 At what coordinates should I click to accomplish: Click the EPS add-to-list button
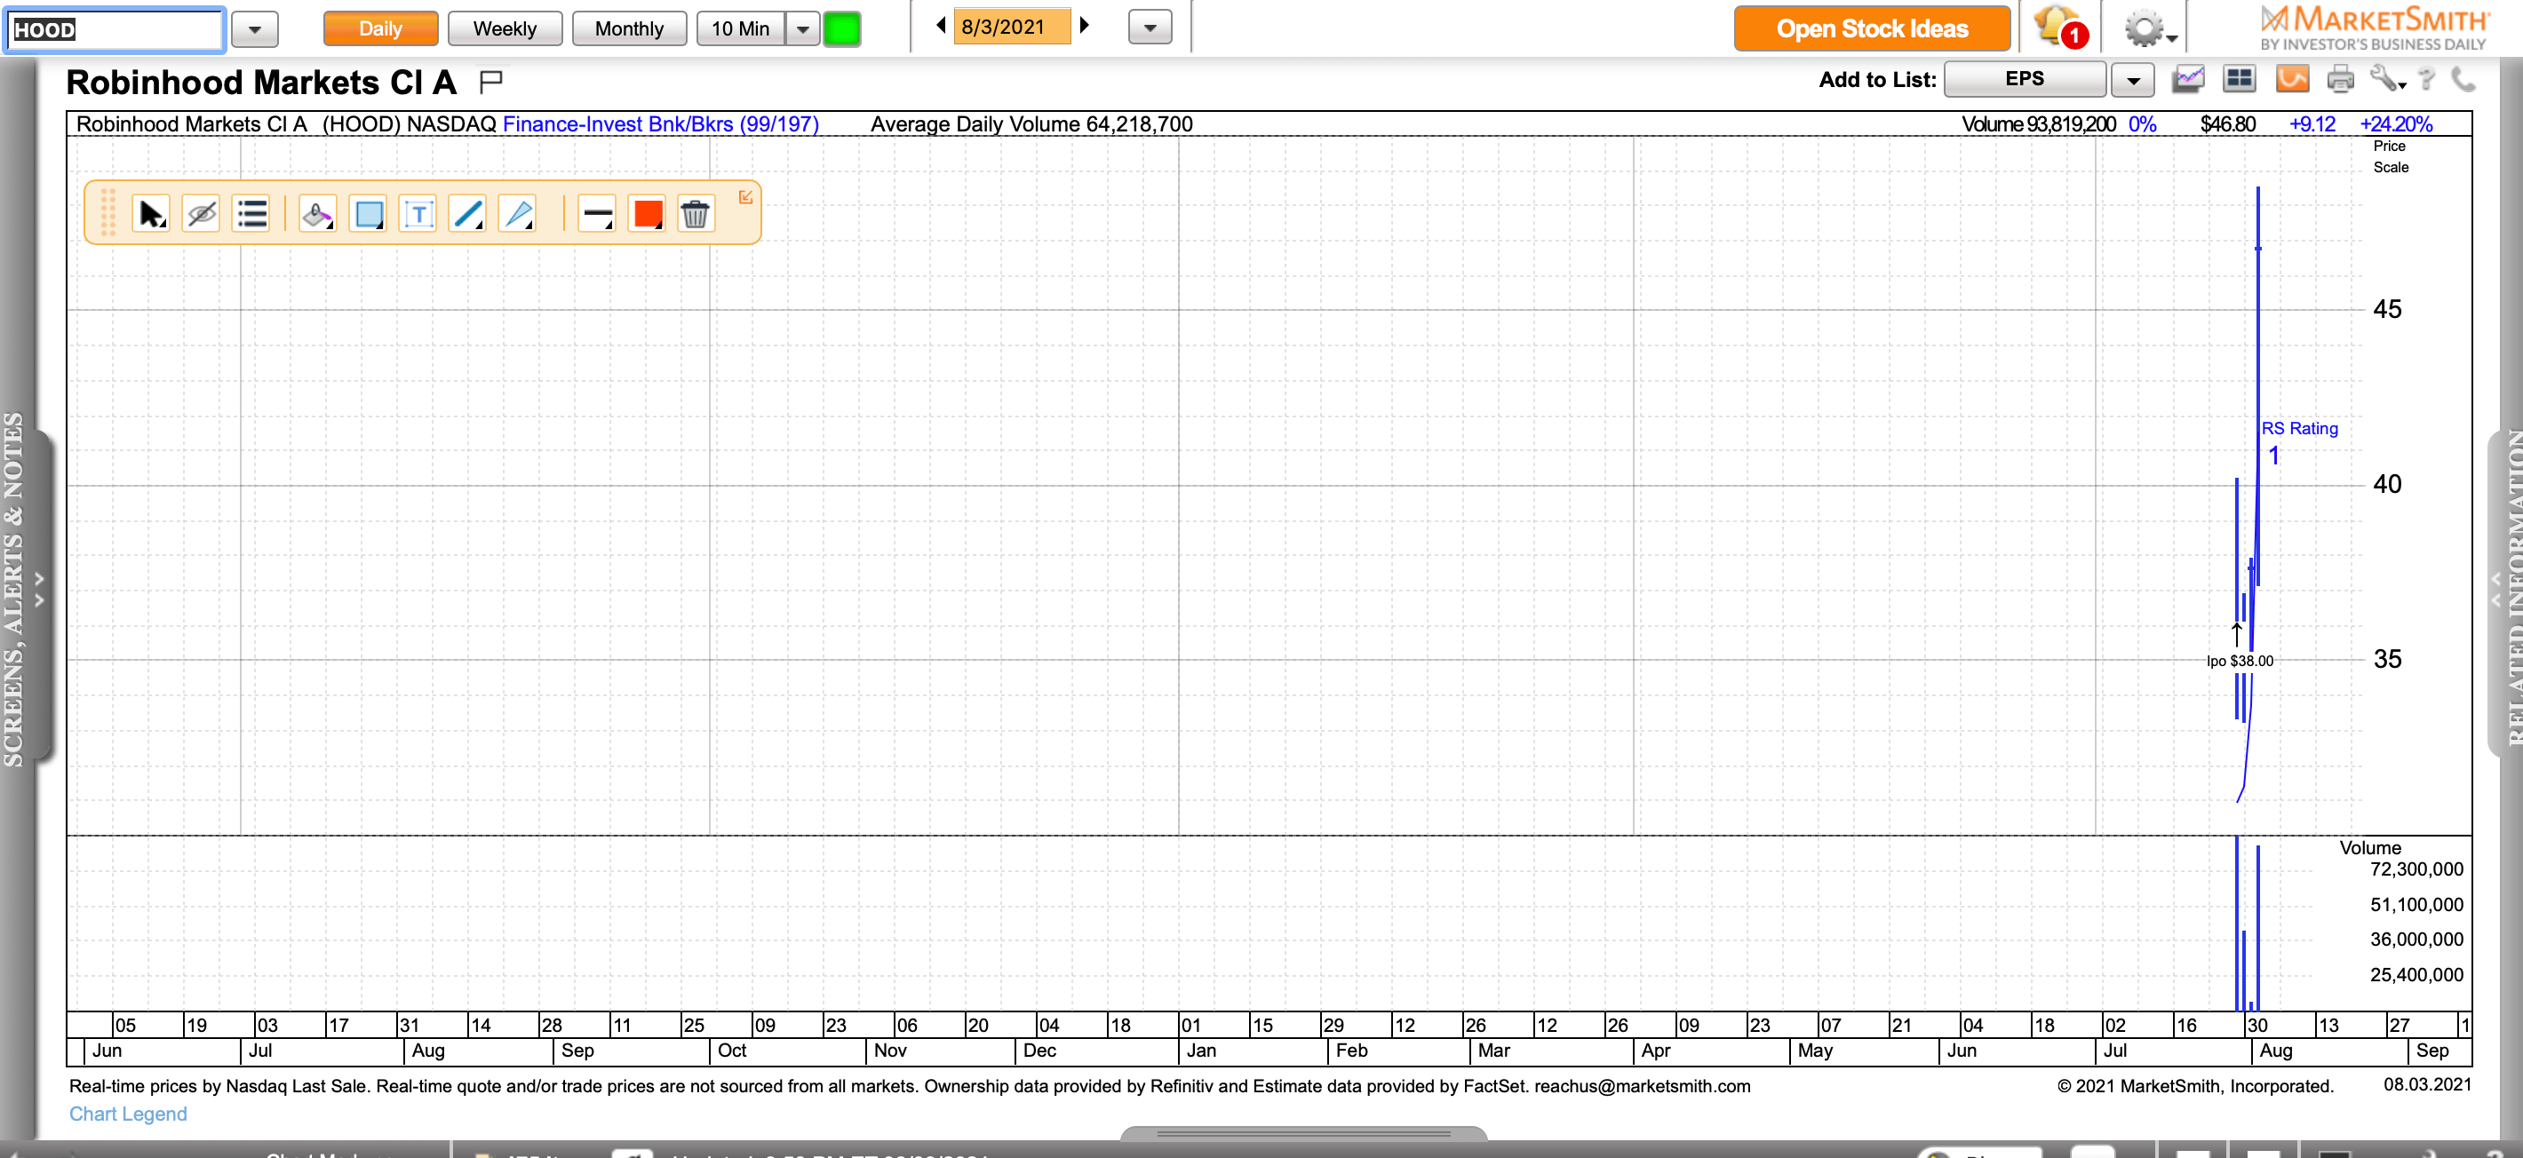pos(2025,78)
